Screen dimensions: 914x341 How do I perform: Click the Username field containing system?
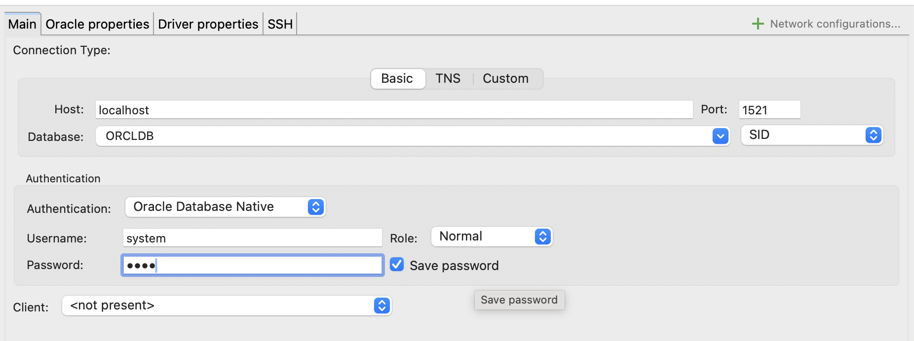[252, 238]
